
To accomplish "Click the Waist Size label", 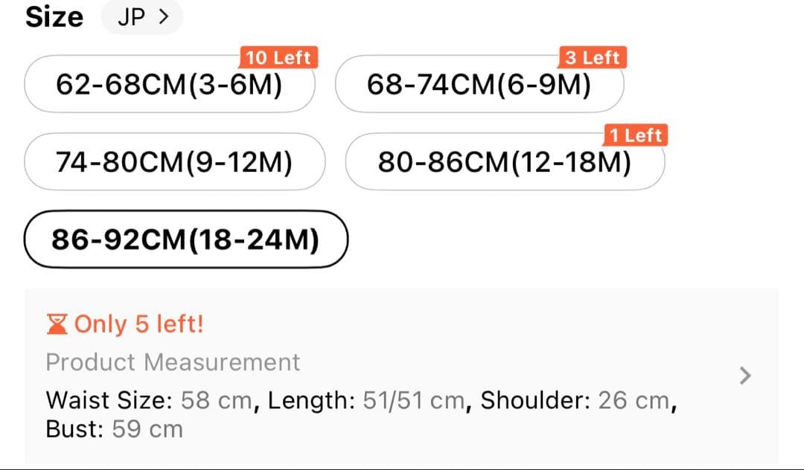I will (109, 401).
